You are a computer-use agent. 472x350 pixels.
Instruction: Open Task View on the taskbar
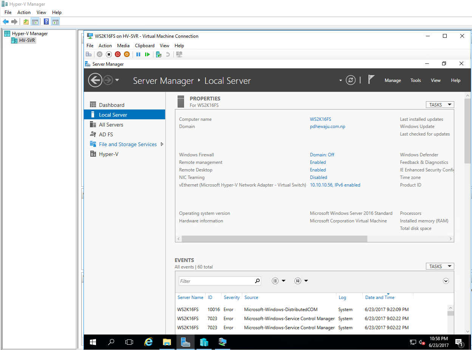[x=129, y=342]
